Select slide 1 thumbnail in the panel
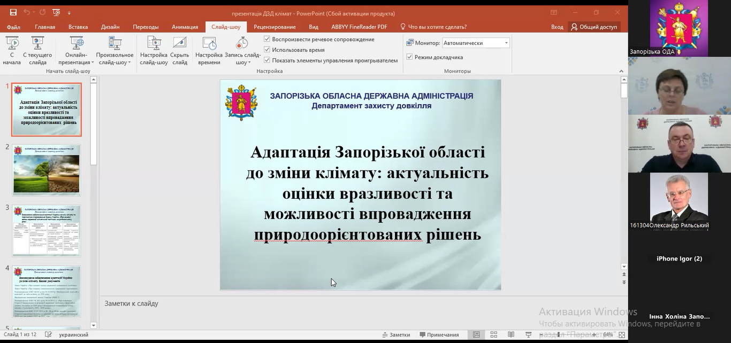The height and width of the screenshot is (343, 731). [x=47, y=110]
